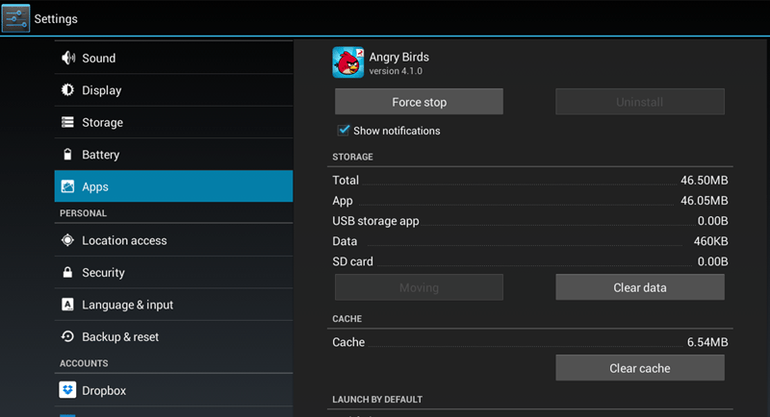770x417 pixels.
Task: Open Battery settings
Action: (x=173, y=155)
